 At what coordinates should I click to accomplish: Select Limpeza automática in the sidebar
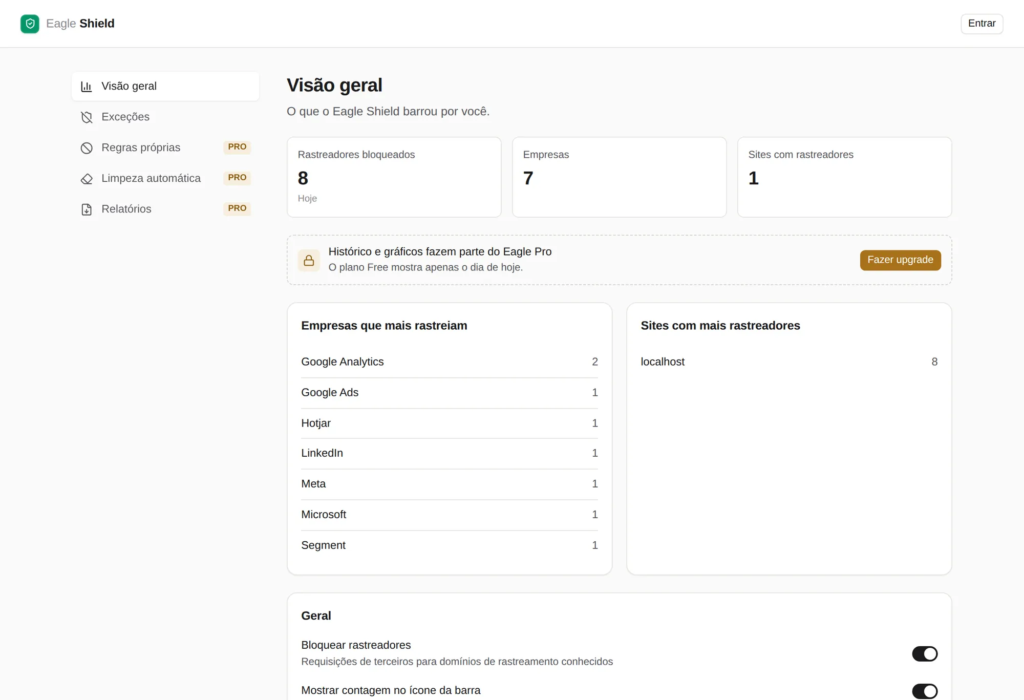point(165,178)
